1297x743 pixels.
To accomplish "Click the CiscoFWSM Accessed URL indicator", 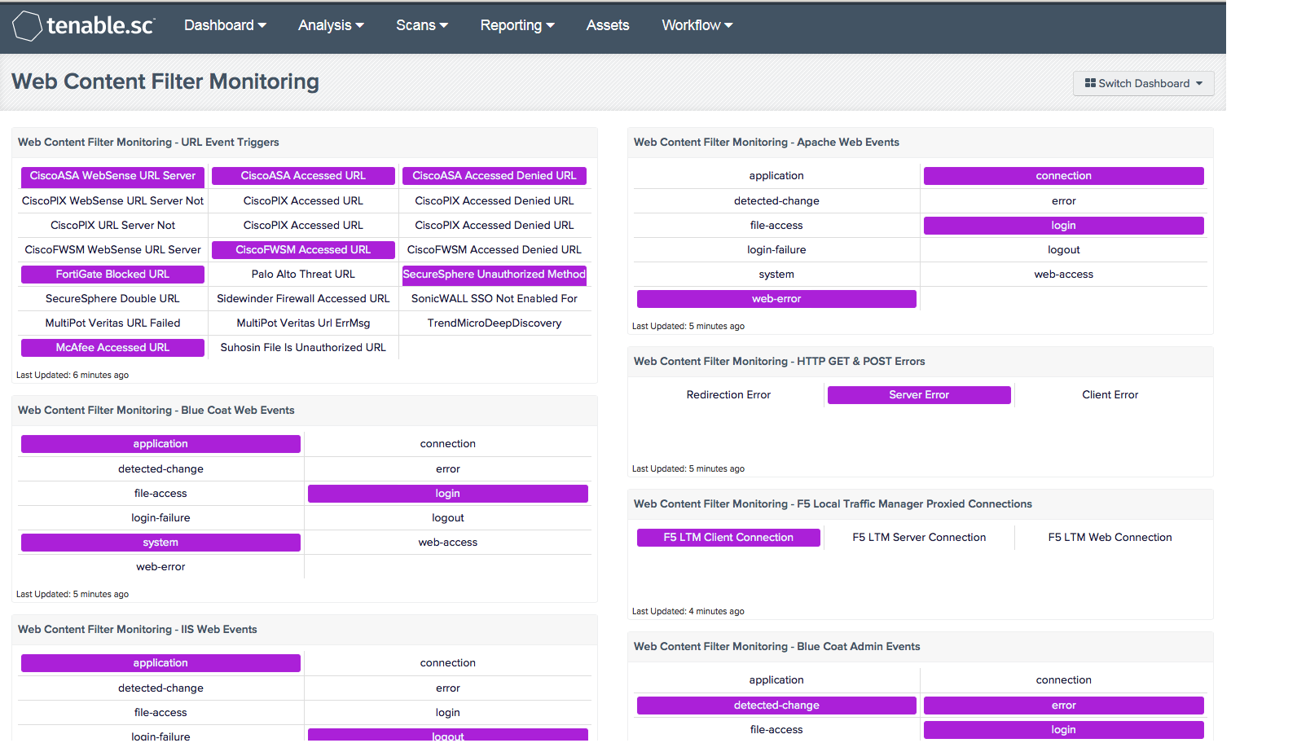I will click(303, 250).
